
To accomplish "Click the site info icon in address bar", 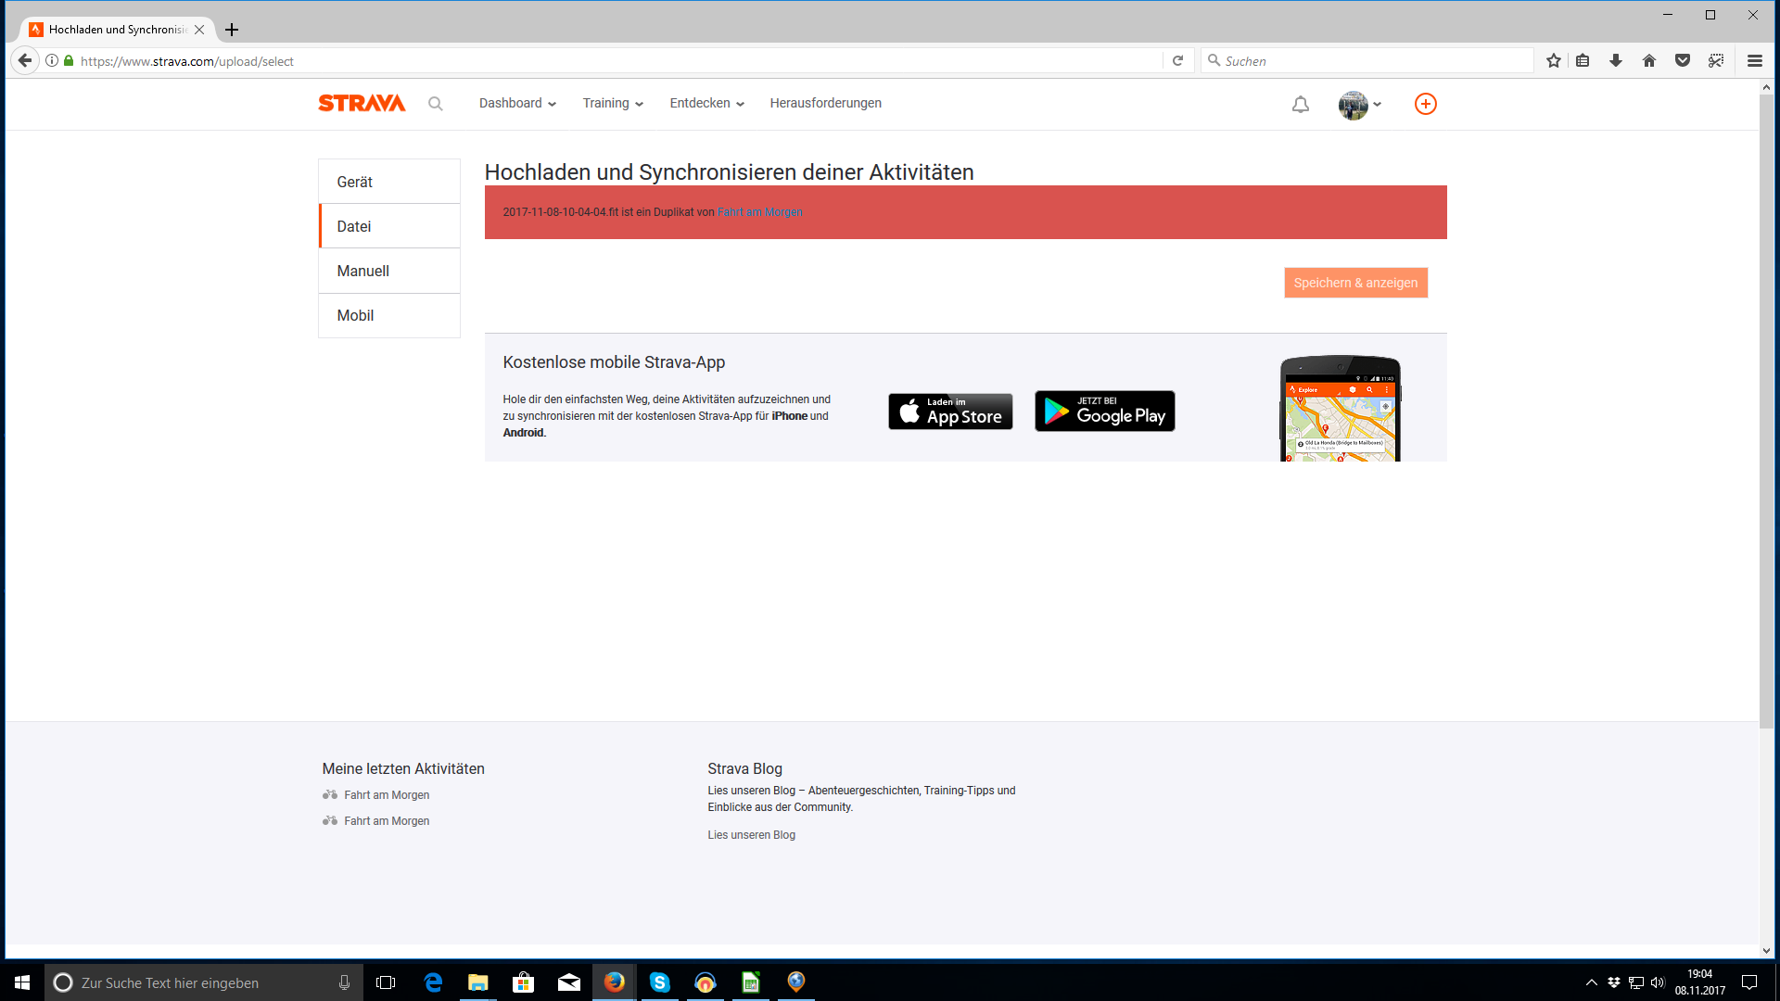I will (52, 60).
